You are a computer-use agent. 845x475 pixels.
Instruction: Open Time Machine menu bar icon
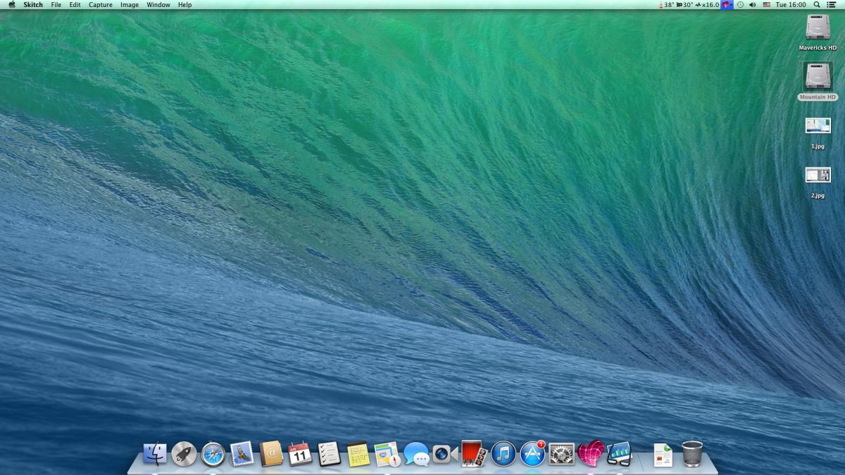point(740,5)
